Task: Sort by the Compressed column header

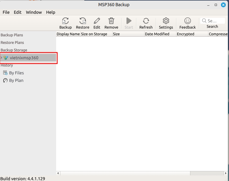Action: [218, 34]
